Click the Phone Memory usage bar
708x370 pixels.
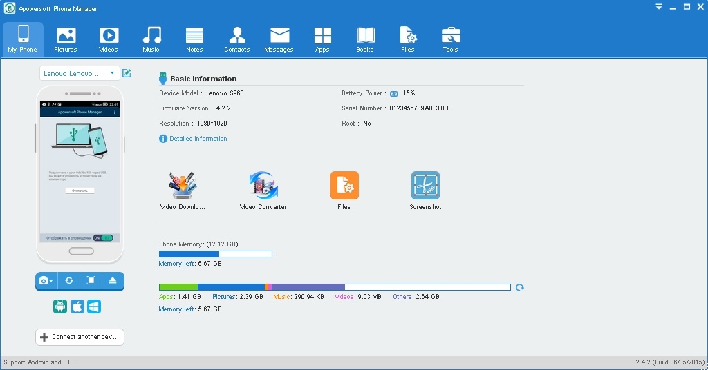[x=215, y=254]
